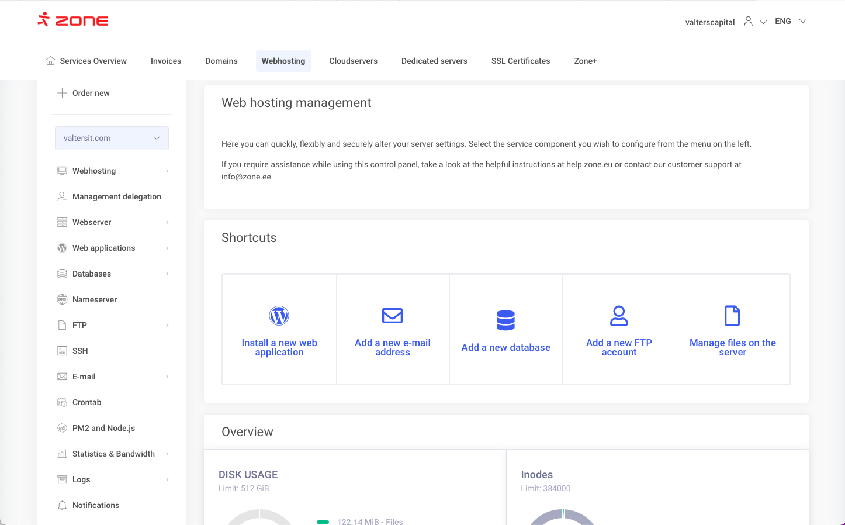845x525 pixels.
Task: Open the SSL Certificates tab
Action: click(521, 61)
